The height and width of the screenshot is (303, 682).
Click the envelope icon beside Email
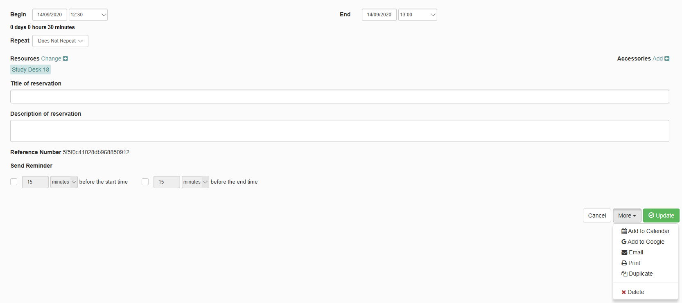coord(624,252)
